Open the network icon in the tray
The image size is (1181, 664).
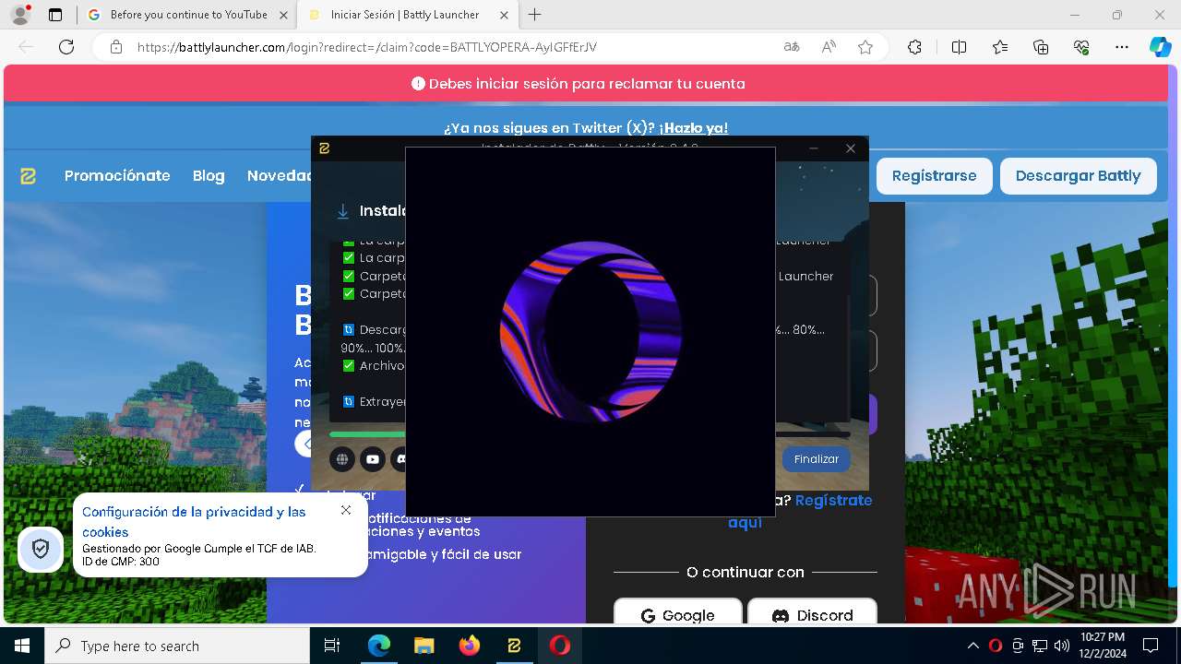1040,646
